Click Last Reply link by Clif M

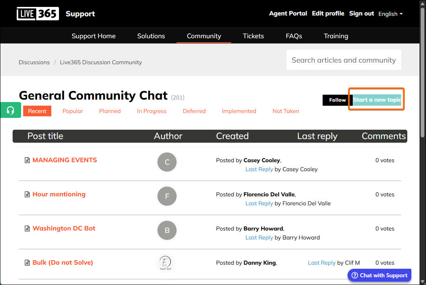322,263
